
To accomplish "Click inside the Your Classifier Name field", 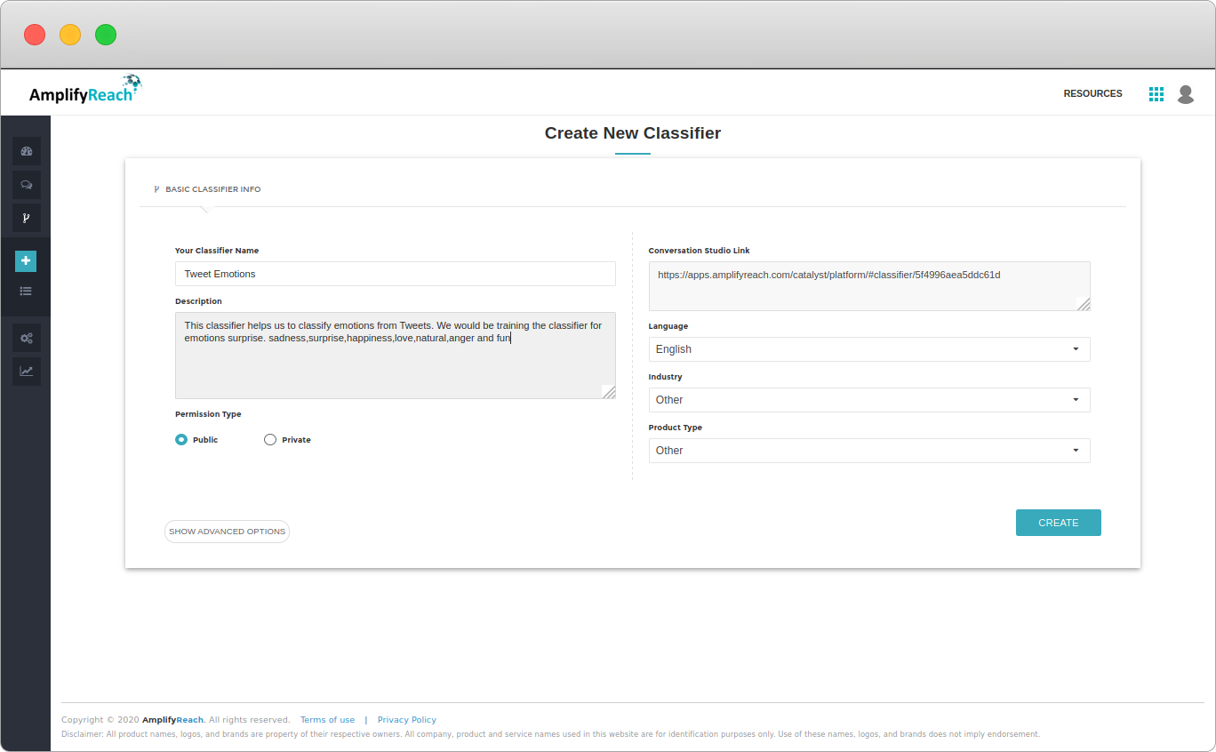I will 395,274.
